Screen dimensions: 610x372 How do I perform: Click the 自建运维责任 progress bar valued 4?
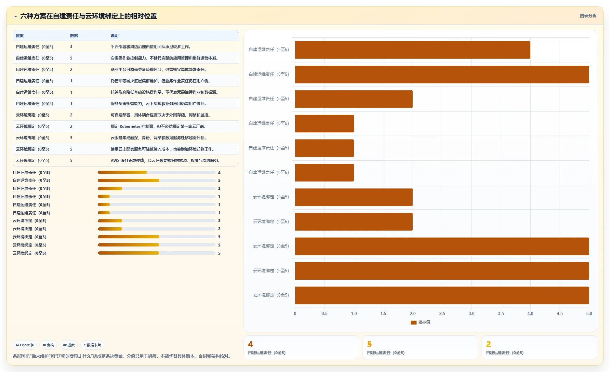coord(156,172)
